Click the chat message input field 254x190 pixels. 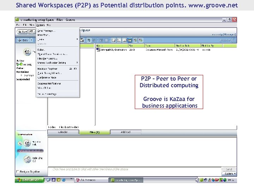[134, 171]
